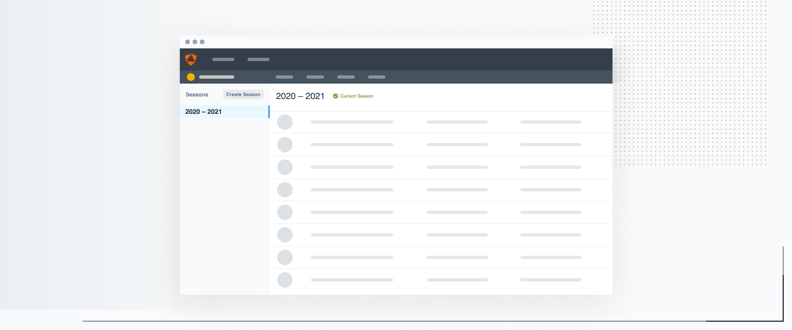792x330 pixels.
Task: Select the yellow team avatar circle
Action: point(191,77)
